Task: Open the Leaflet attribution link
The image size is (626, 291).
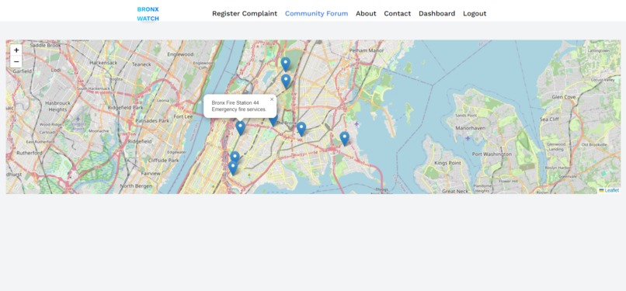Action: tap(611, 191)
